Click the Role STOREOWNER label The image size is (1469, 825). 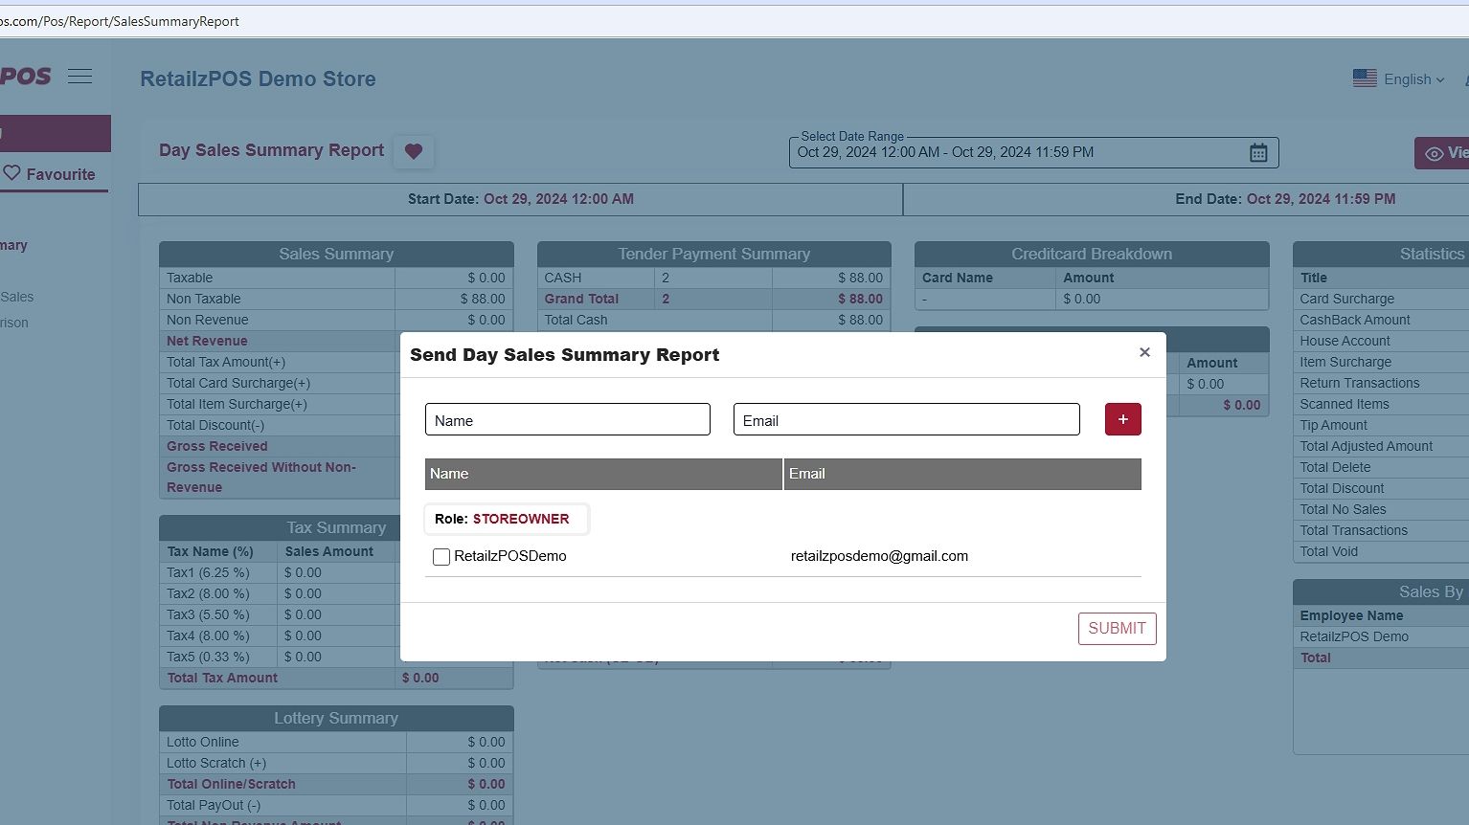[x=506, y=519]
